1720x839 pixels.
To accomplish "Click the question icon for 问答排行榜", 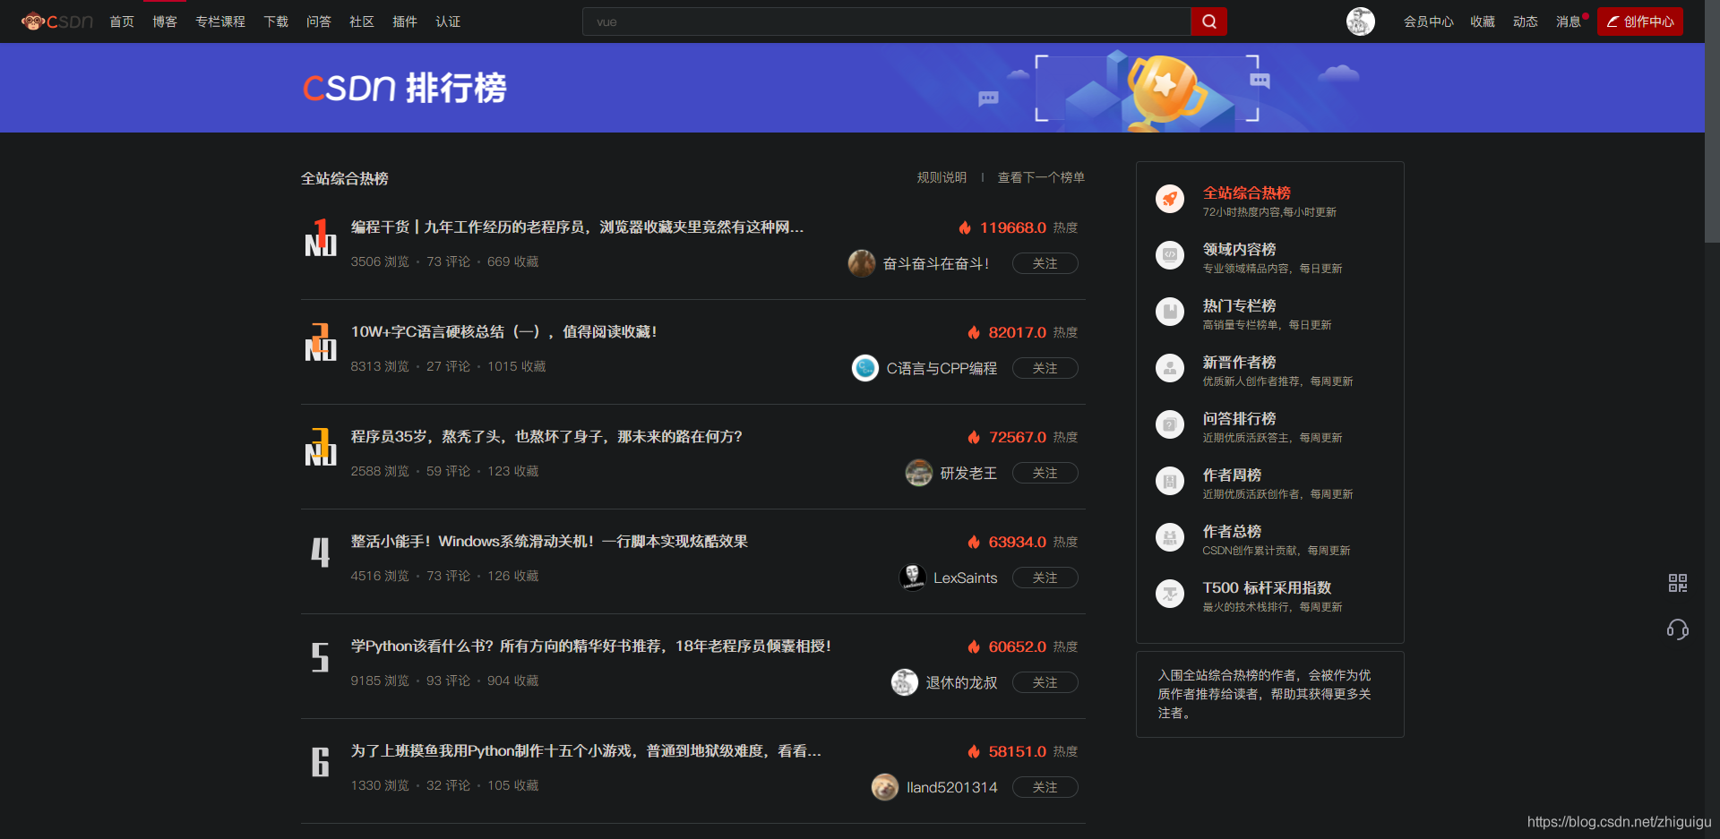I will [1170, 424].
